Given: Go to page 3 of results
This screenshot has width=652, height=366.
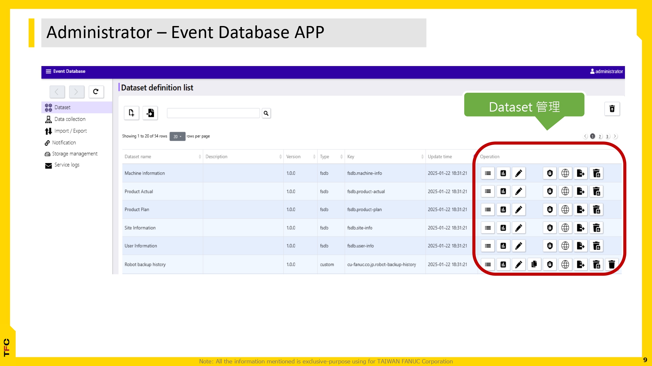Looking at the screenshot, I should point(607,136).
